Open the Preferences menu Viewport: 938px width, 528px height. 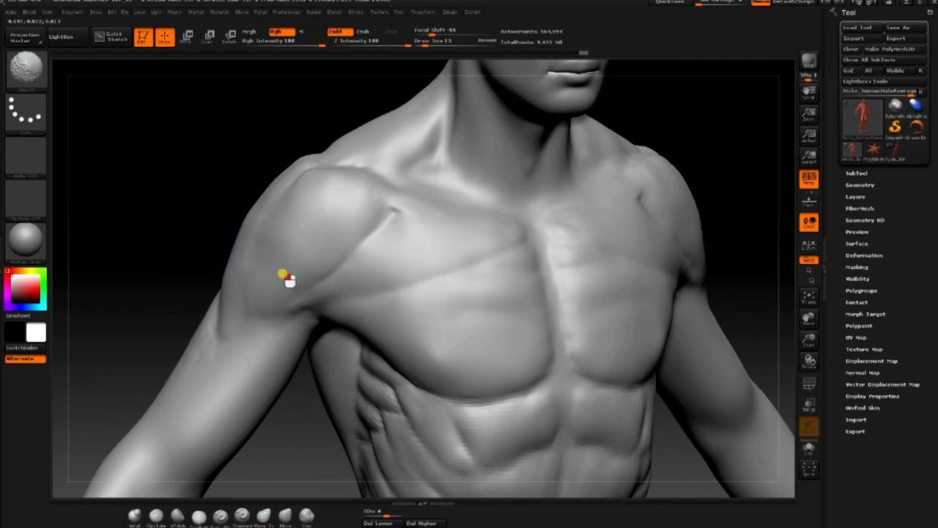[x=286, y=12]
